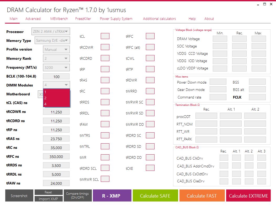276x207 pixels.
Task: Open the Profile version dropdown
Action: [56, 50]
